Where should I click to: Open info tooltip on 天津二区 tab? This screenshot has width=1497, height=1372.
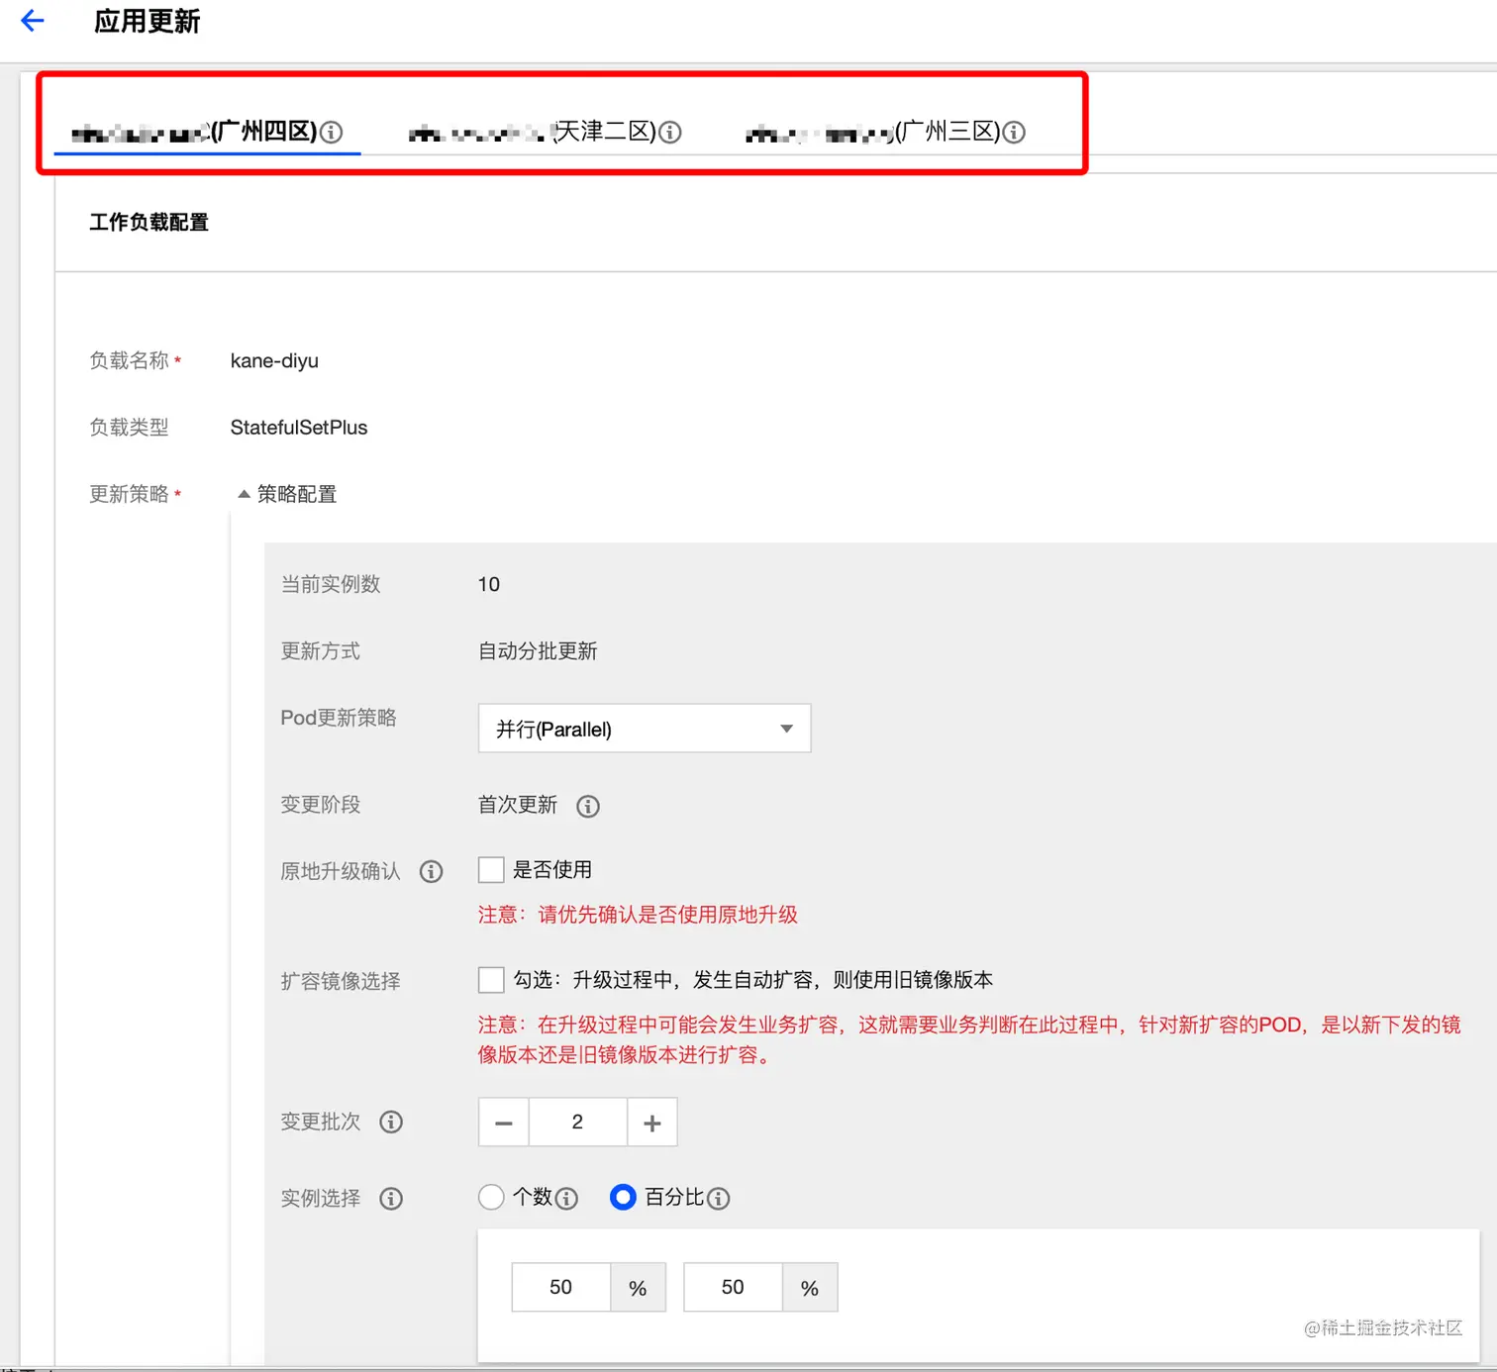(x=671, y=132)
